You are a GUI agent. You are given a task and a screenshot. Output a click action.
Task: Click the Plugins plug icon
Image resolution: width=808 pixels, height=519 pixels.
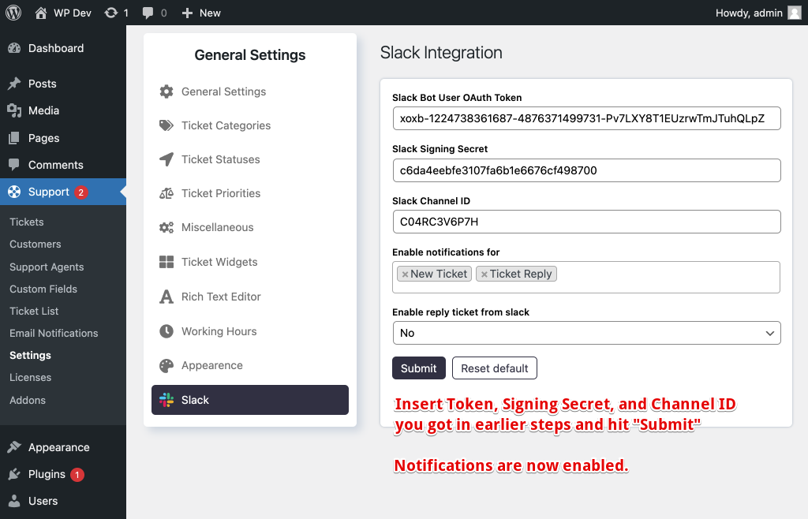tap(14, 474)
